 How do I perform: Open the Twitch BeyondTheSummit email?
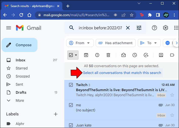click(x=122, y=90)
